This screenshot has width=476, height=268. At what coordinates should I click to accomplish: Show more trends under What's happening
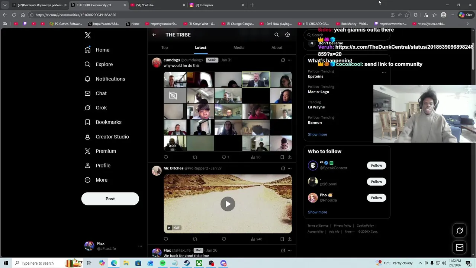tap(317, 134)
